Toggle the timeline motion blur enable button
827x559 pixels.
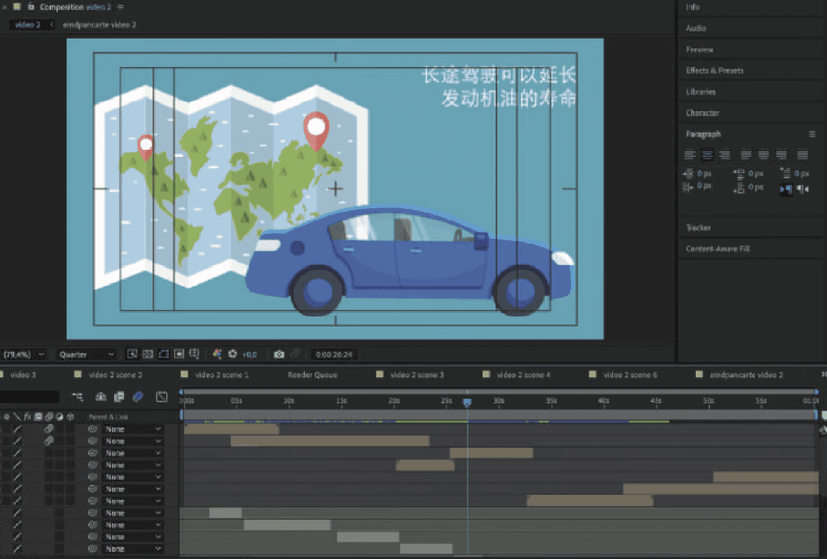tap(138, 396)
